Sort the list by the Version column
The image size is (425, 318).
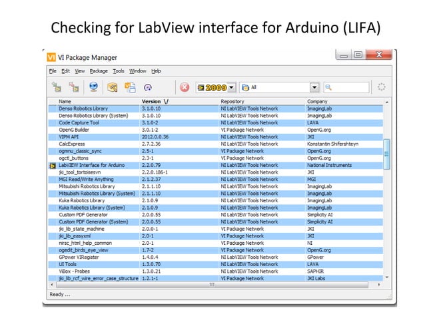155,101
